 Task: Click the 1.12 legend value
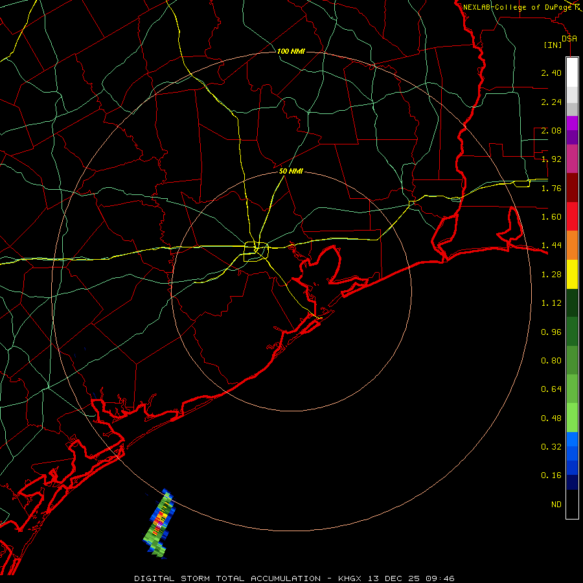point(551,303)
